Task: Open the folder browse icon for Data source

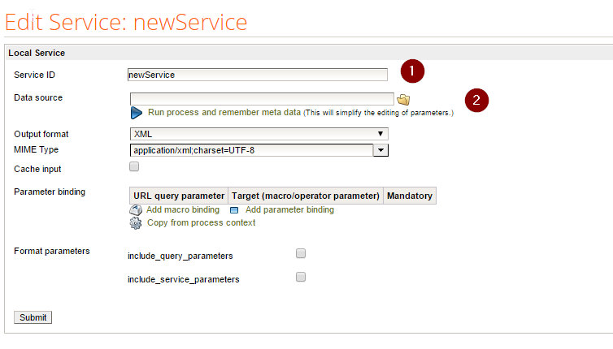Action: (403, 100)
